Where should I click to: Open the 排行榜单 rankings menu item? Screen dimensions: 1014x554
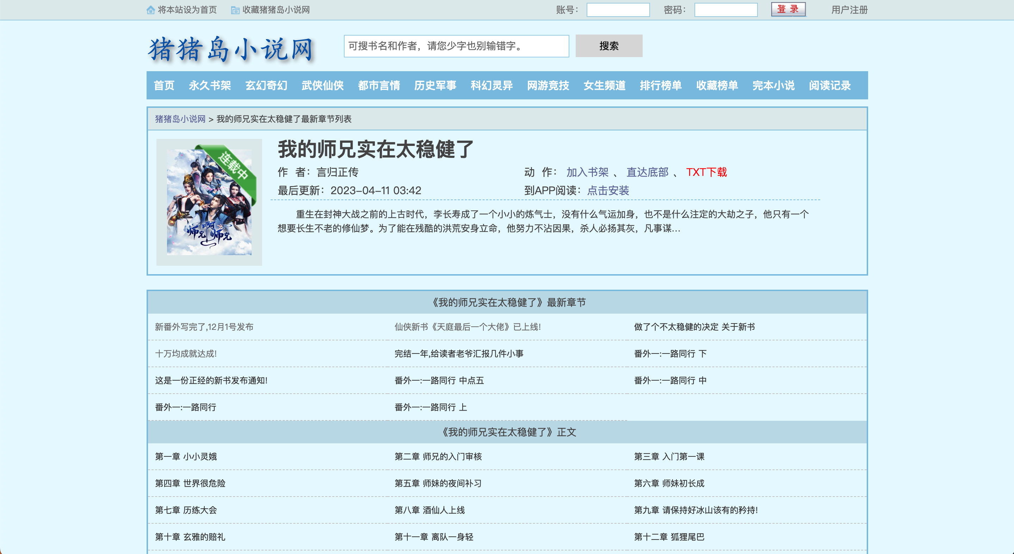(x=661, y=85)
